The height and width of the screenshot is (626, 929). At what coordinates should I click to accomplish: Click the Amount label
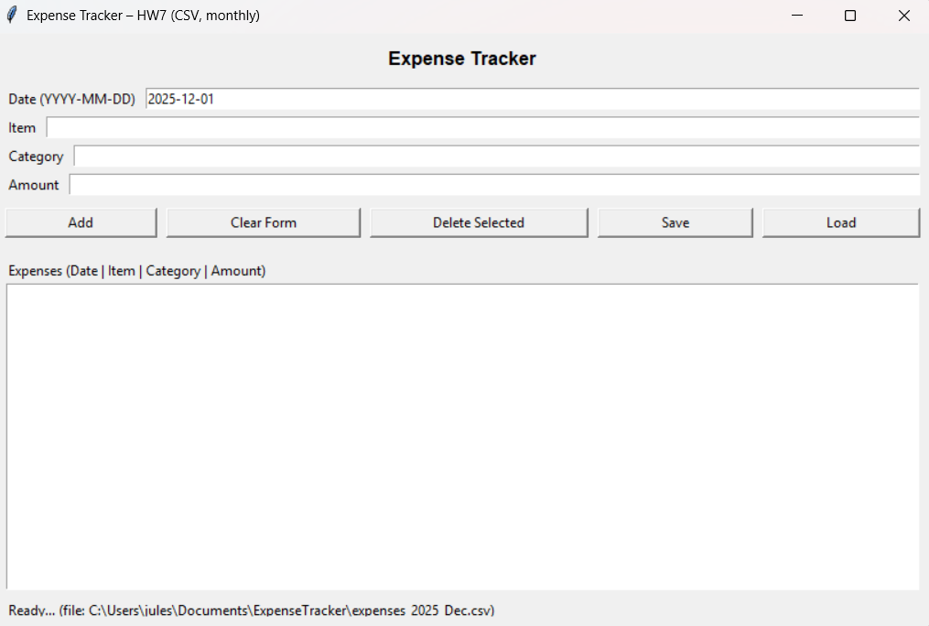(34, 184)
